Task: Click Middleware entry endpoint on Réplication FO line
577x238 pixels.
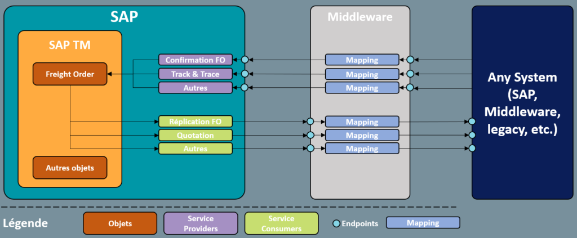Action: (310, 122)
